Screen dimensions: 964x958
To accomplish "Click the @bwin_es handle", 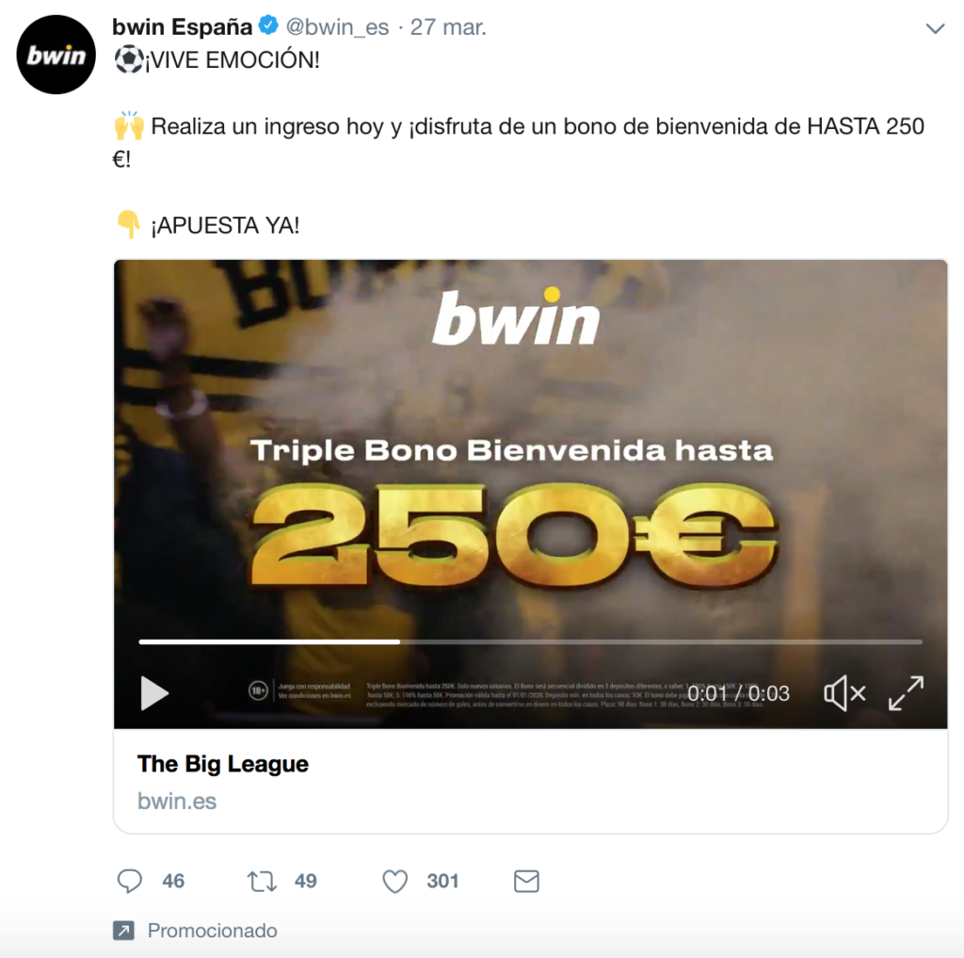I will click(337, 27).
